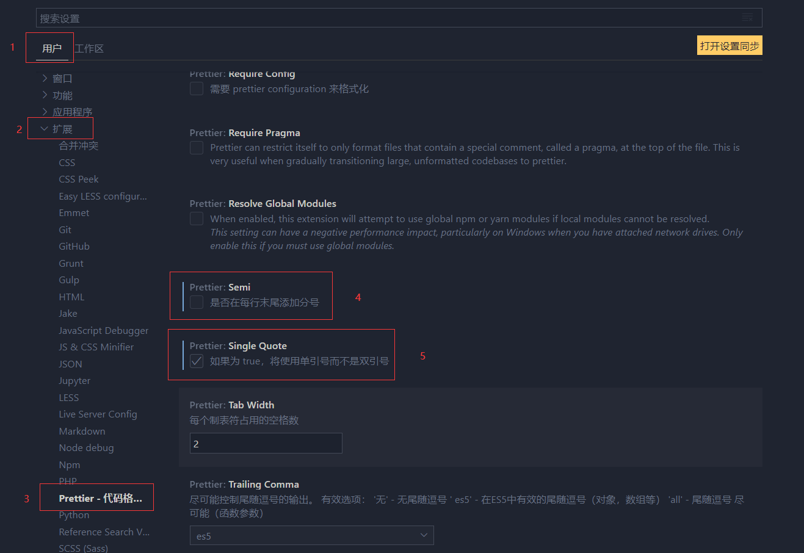
Task: Select CSS in the extensions list
Action: coord(67,162)
